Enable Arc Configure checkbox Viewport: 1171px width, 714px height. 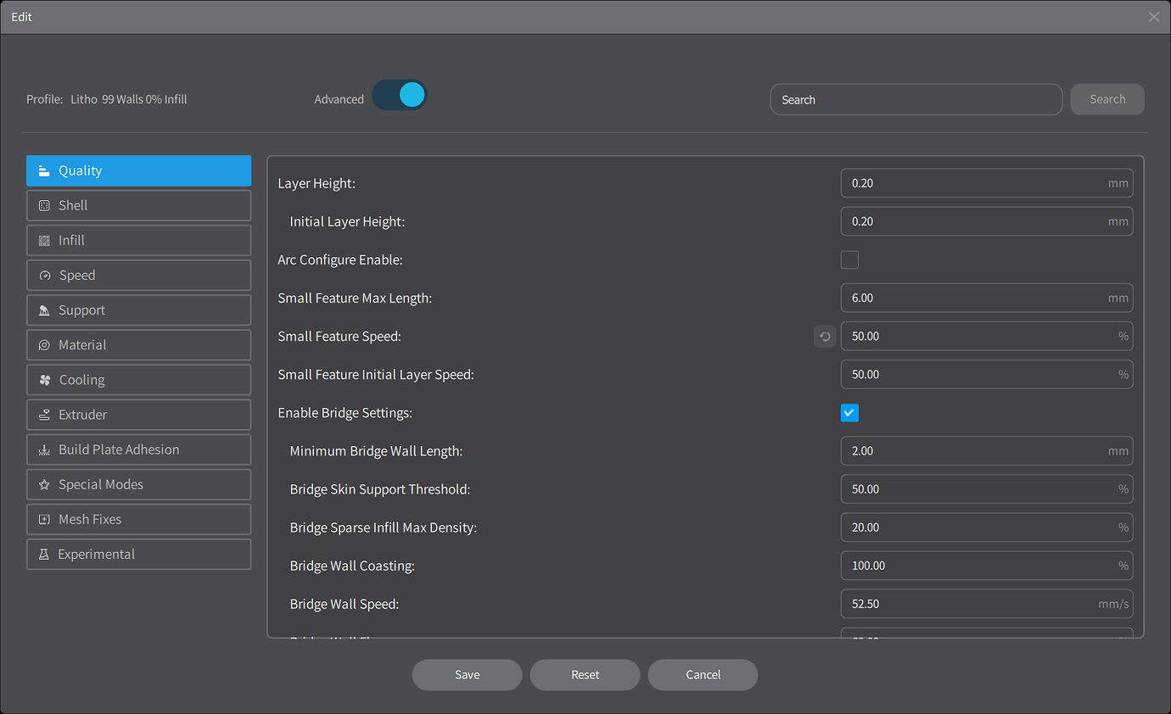[849, 259]
